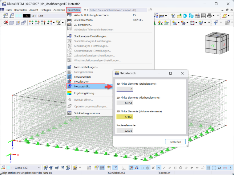Toggle the eye-with-frame visibility icon
234x175 pixels.
115,168
